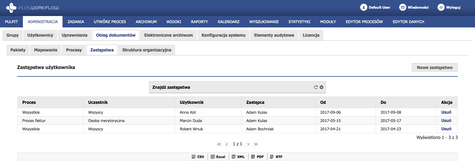Open Wiadomości envelope icon
Screen dimensions: 475x167
coord(403,7)
